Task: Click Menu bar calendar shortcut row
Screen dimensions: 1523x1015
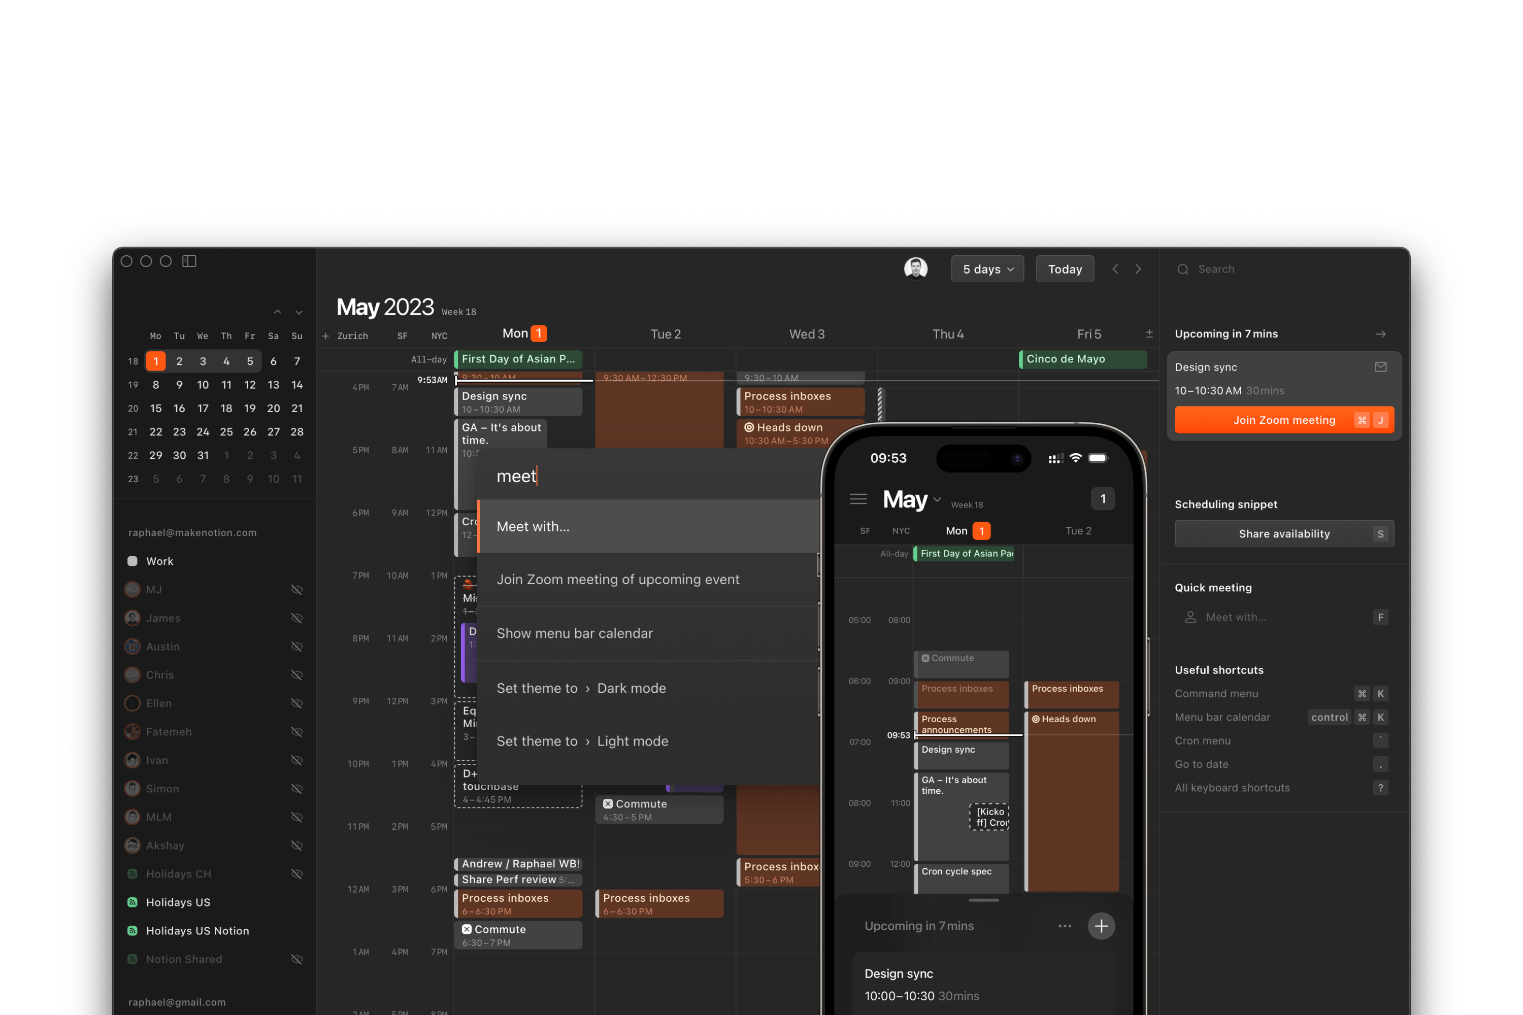Action: (x=1282, y=717)
